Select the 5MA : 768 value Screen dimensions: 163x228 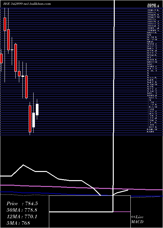[18, 223]
